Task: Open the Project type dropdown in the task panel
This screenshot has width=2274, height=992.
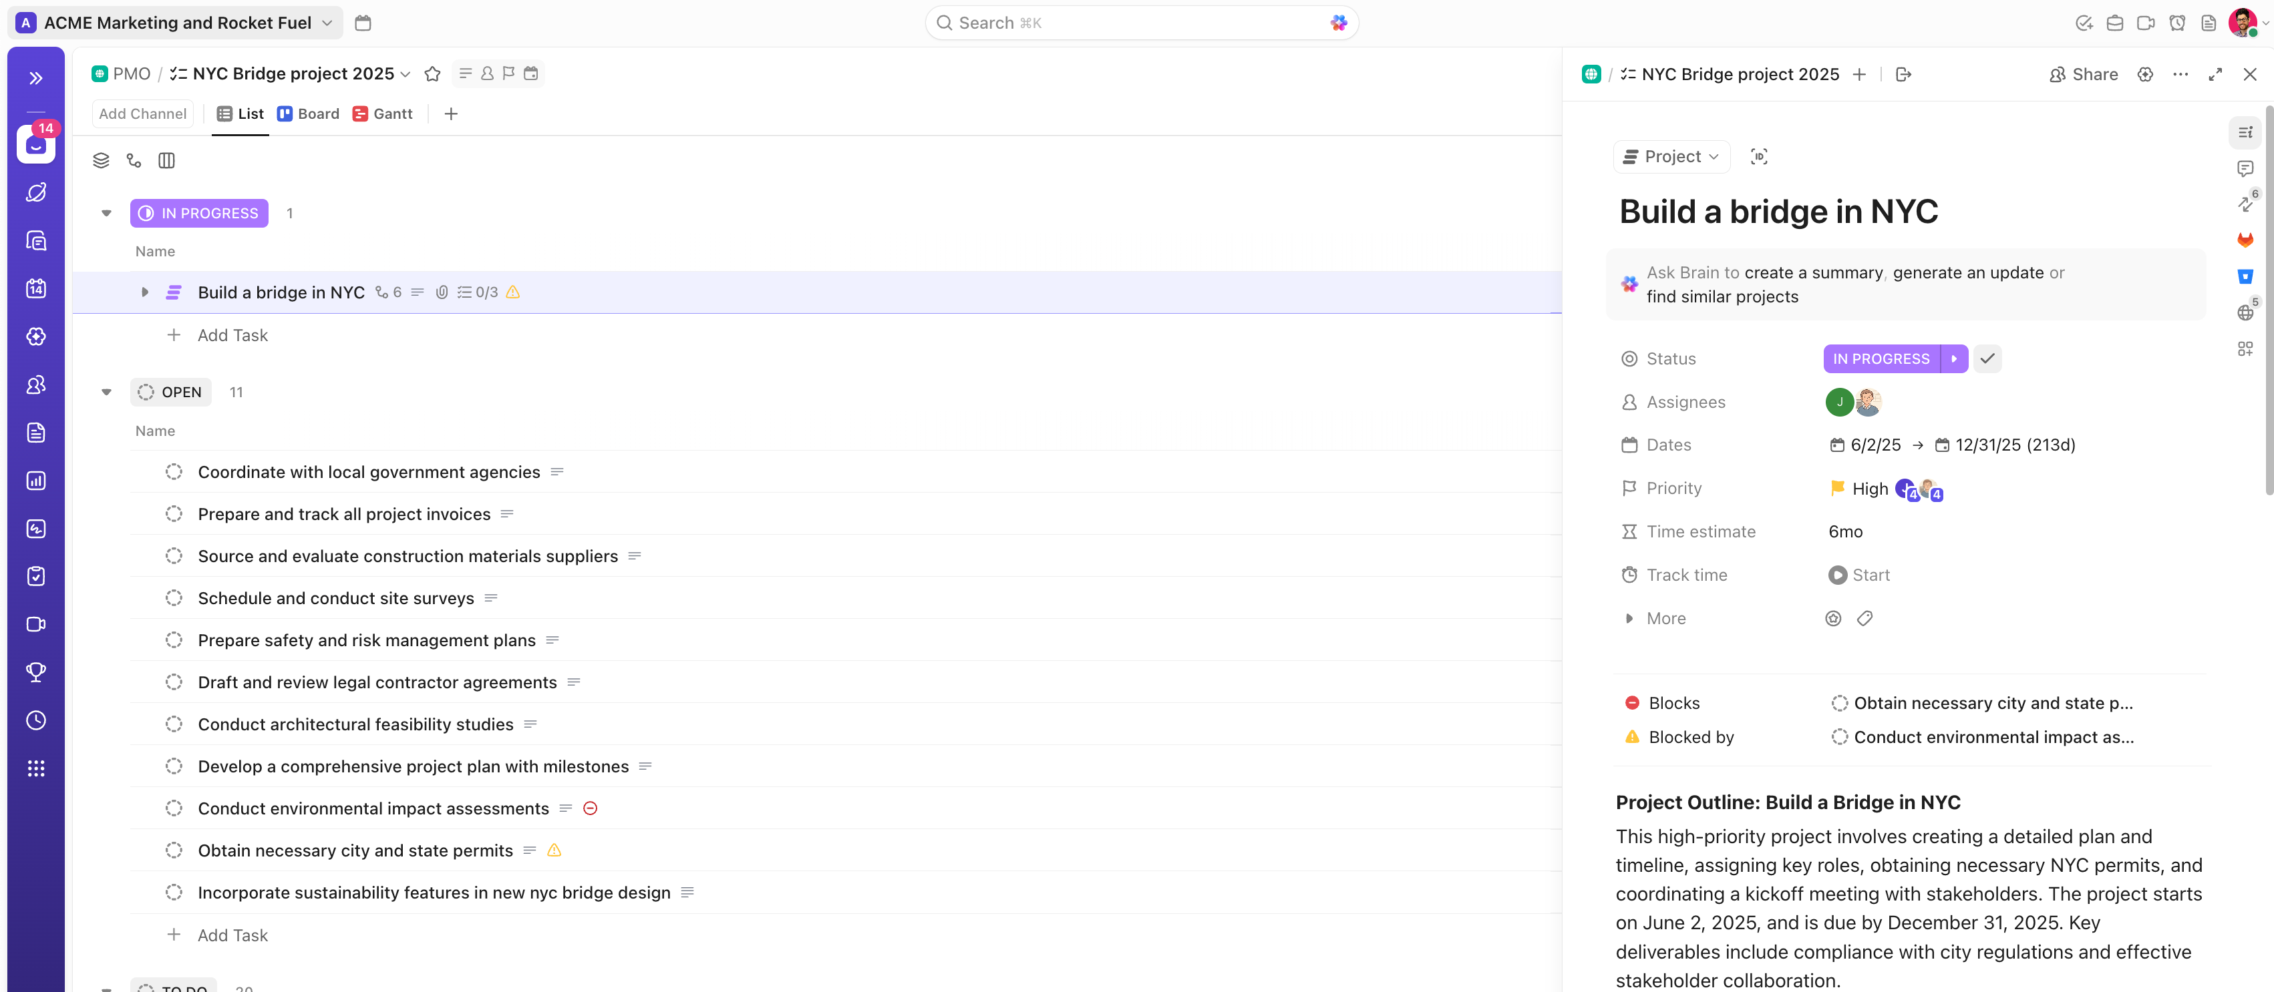Action: [1670, 156]
